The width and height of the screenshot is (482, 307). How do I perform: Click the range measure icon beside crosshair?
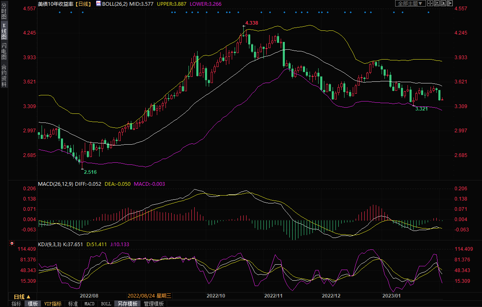437,3
